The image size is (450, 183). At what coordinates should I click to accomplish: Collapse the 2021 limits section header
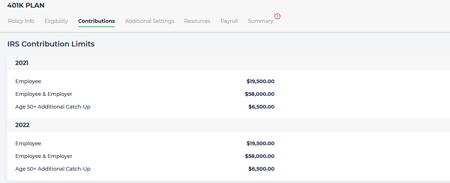(x=22, y=63)
